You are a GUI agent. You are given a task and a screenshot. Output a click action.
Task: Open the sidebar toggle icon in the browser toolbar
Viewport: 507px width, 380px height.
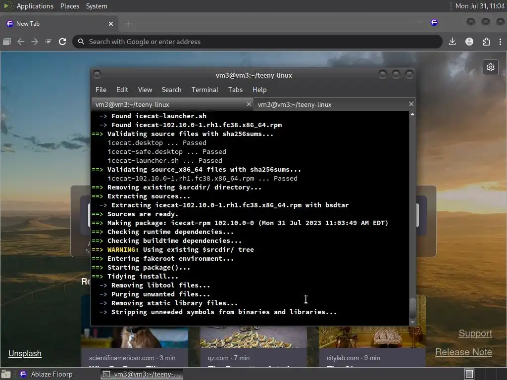(7, 42)
